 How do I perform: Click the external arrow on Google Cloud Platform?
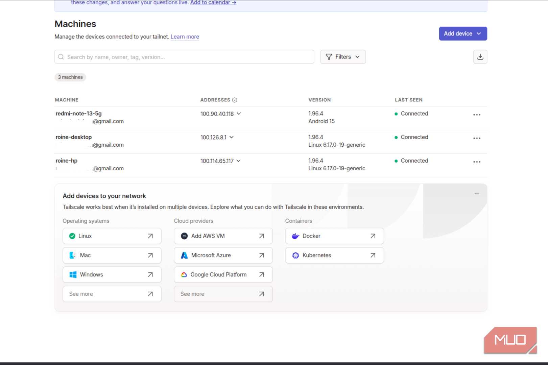click(x=262, y=275)
